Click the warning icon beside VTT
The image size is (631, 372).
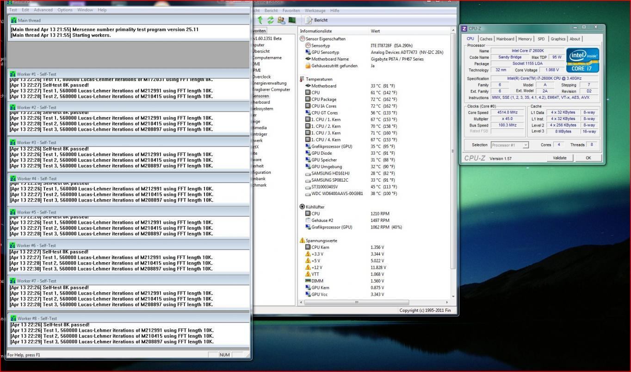308,274
